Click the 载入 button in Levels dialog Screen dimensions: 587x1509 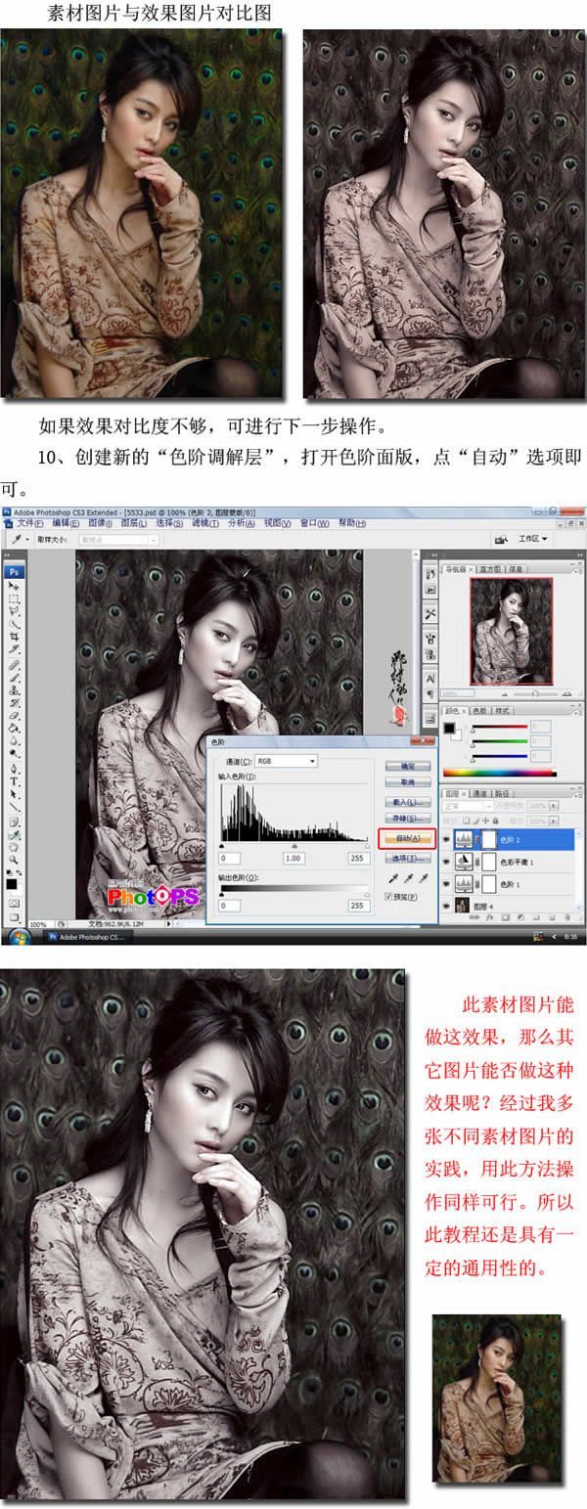click(x=408, y=802)
